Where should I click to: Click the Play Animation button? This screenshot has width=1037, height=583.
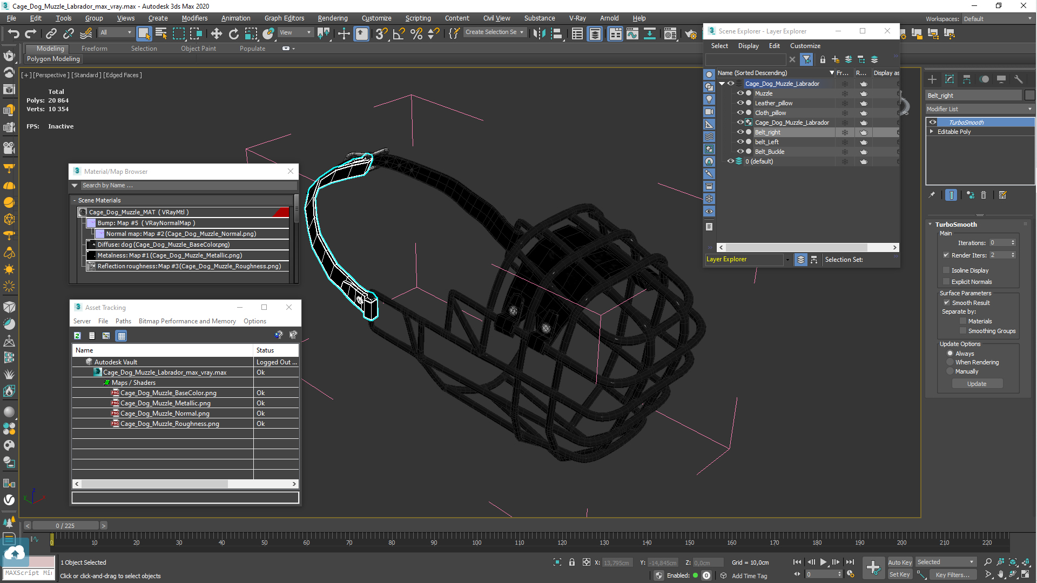[823, 562]
